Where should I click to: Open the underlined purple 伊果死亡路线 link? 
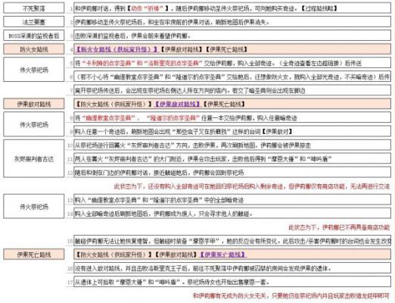coord(223,255)
